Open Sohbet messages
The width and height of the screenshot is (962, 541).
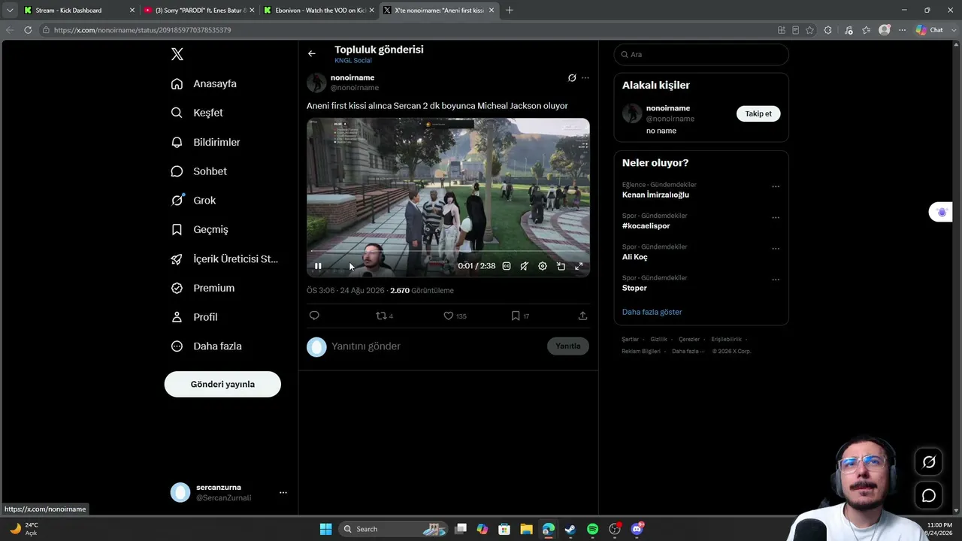coord(198,171)
